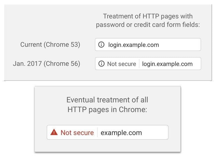216x156 pixels.
Task: Select login.example.com URL in Chrome 56 bar
Action: point(167,64)
